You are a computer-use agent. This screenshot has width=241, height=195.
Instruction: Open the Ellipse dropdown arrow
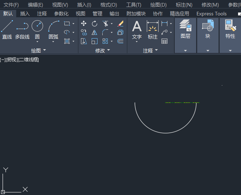[74, 32]
